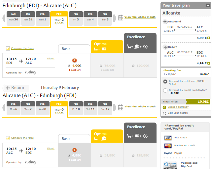Select outbound date Mon 30 Jan tab
212x169 pixels.
(14, 18)
